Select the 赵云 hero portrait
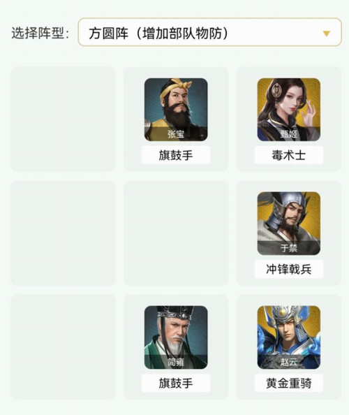The image size is (349, 415). pos(289,337)
